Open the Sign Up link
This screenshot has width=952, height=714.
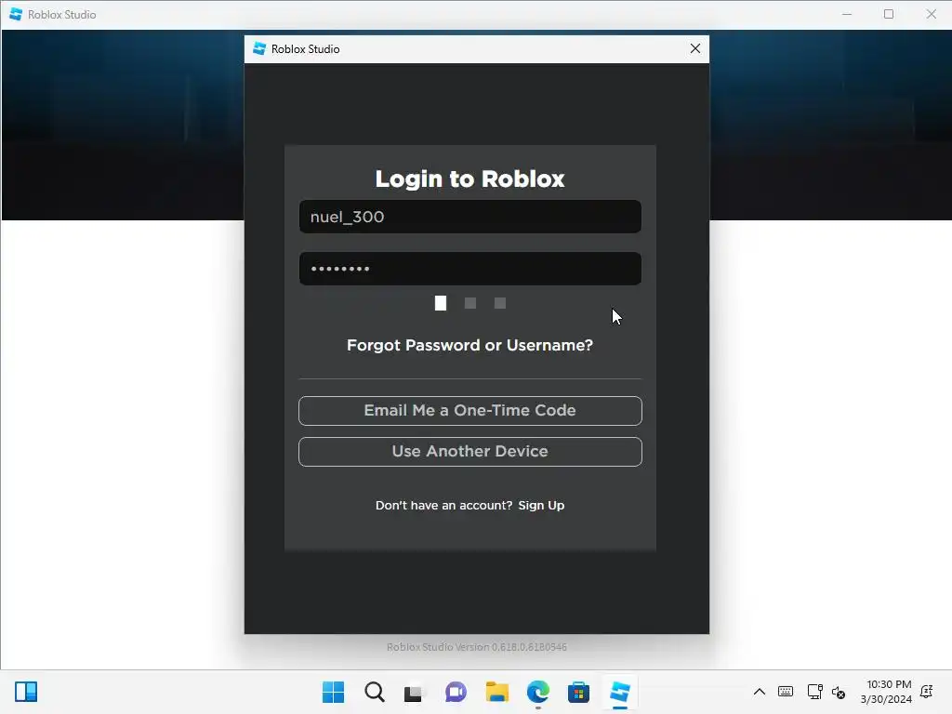pos(541,505)
